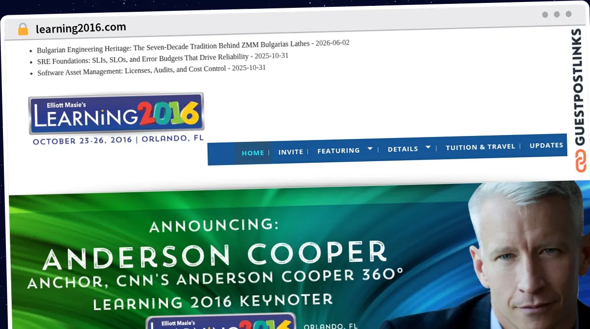Click the Anderson Cooper keynote banner headline
Screen dimensions: 590x329
(x=215, y=254)
